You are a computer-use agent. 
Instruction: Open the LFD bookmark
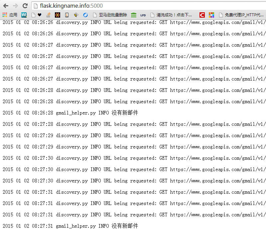click(143, 15)
